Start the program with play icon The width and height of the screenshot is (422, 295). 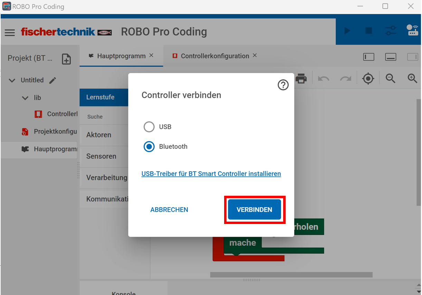click(347, 31)
